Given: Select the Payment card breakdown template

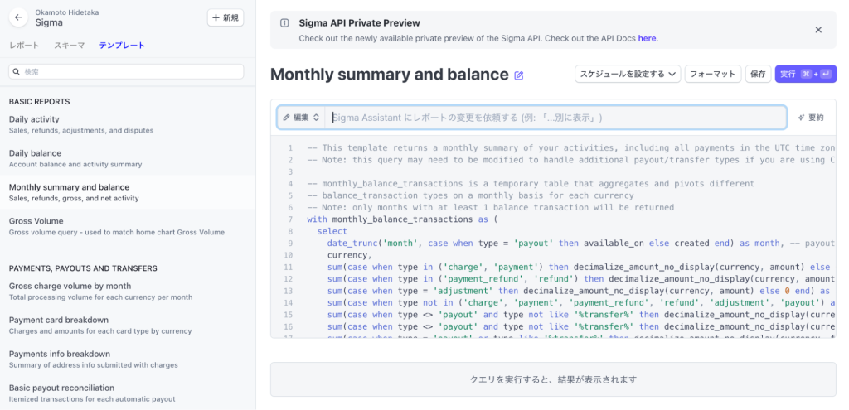Looking at the screenshot, I should click(128, 325).
